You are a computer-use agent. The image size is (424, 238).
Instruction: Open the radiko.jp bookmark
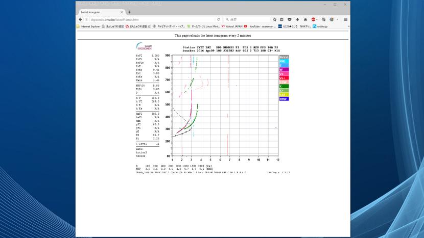pos(320,26)
